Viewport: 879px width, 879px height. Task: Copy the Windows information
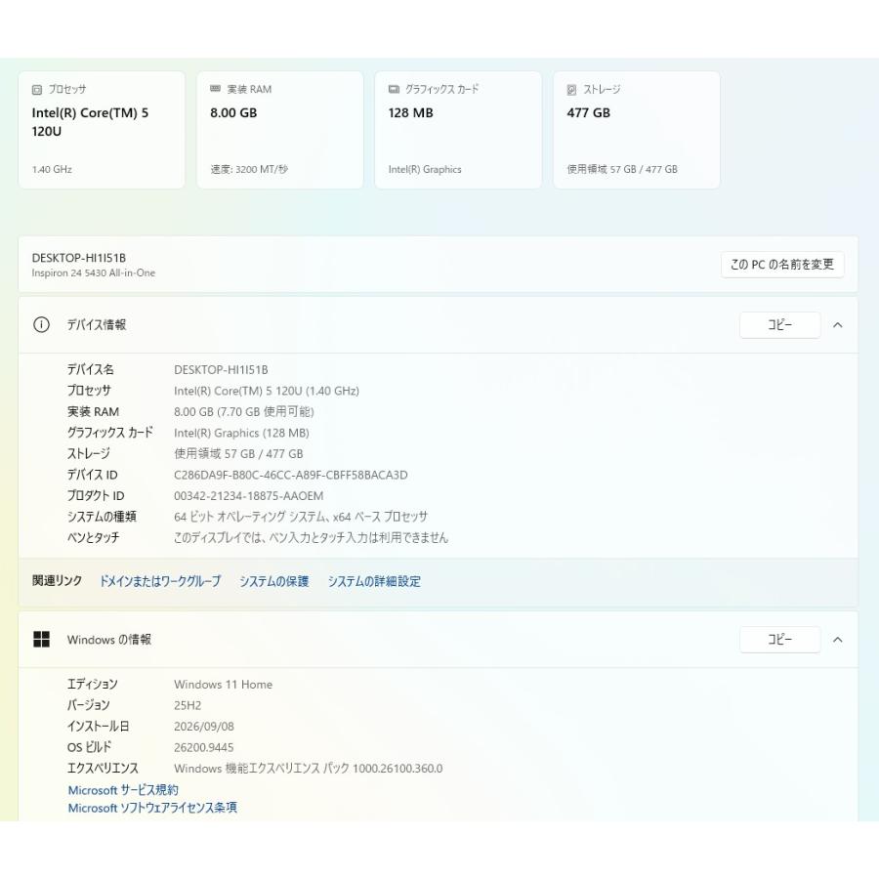tap(779, 640)
